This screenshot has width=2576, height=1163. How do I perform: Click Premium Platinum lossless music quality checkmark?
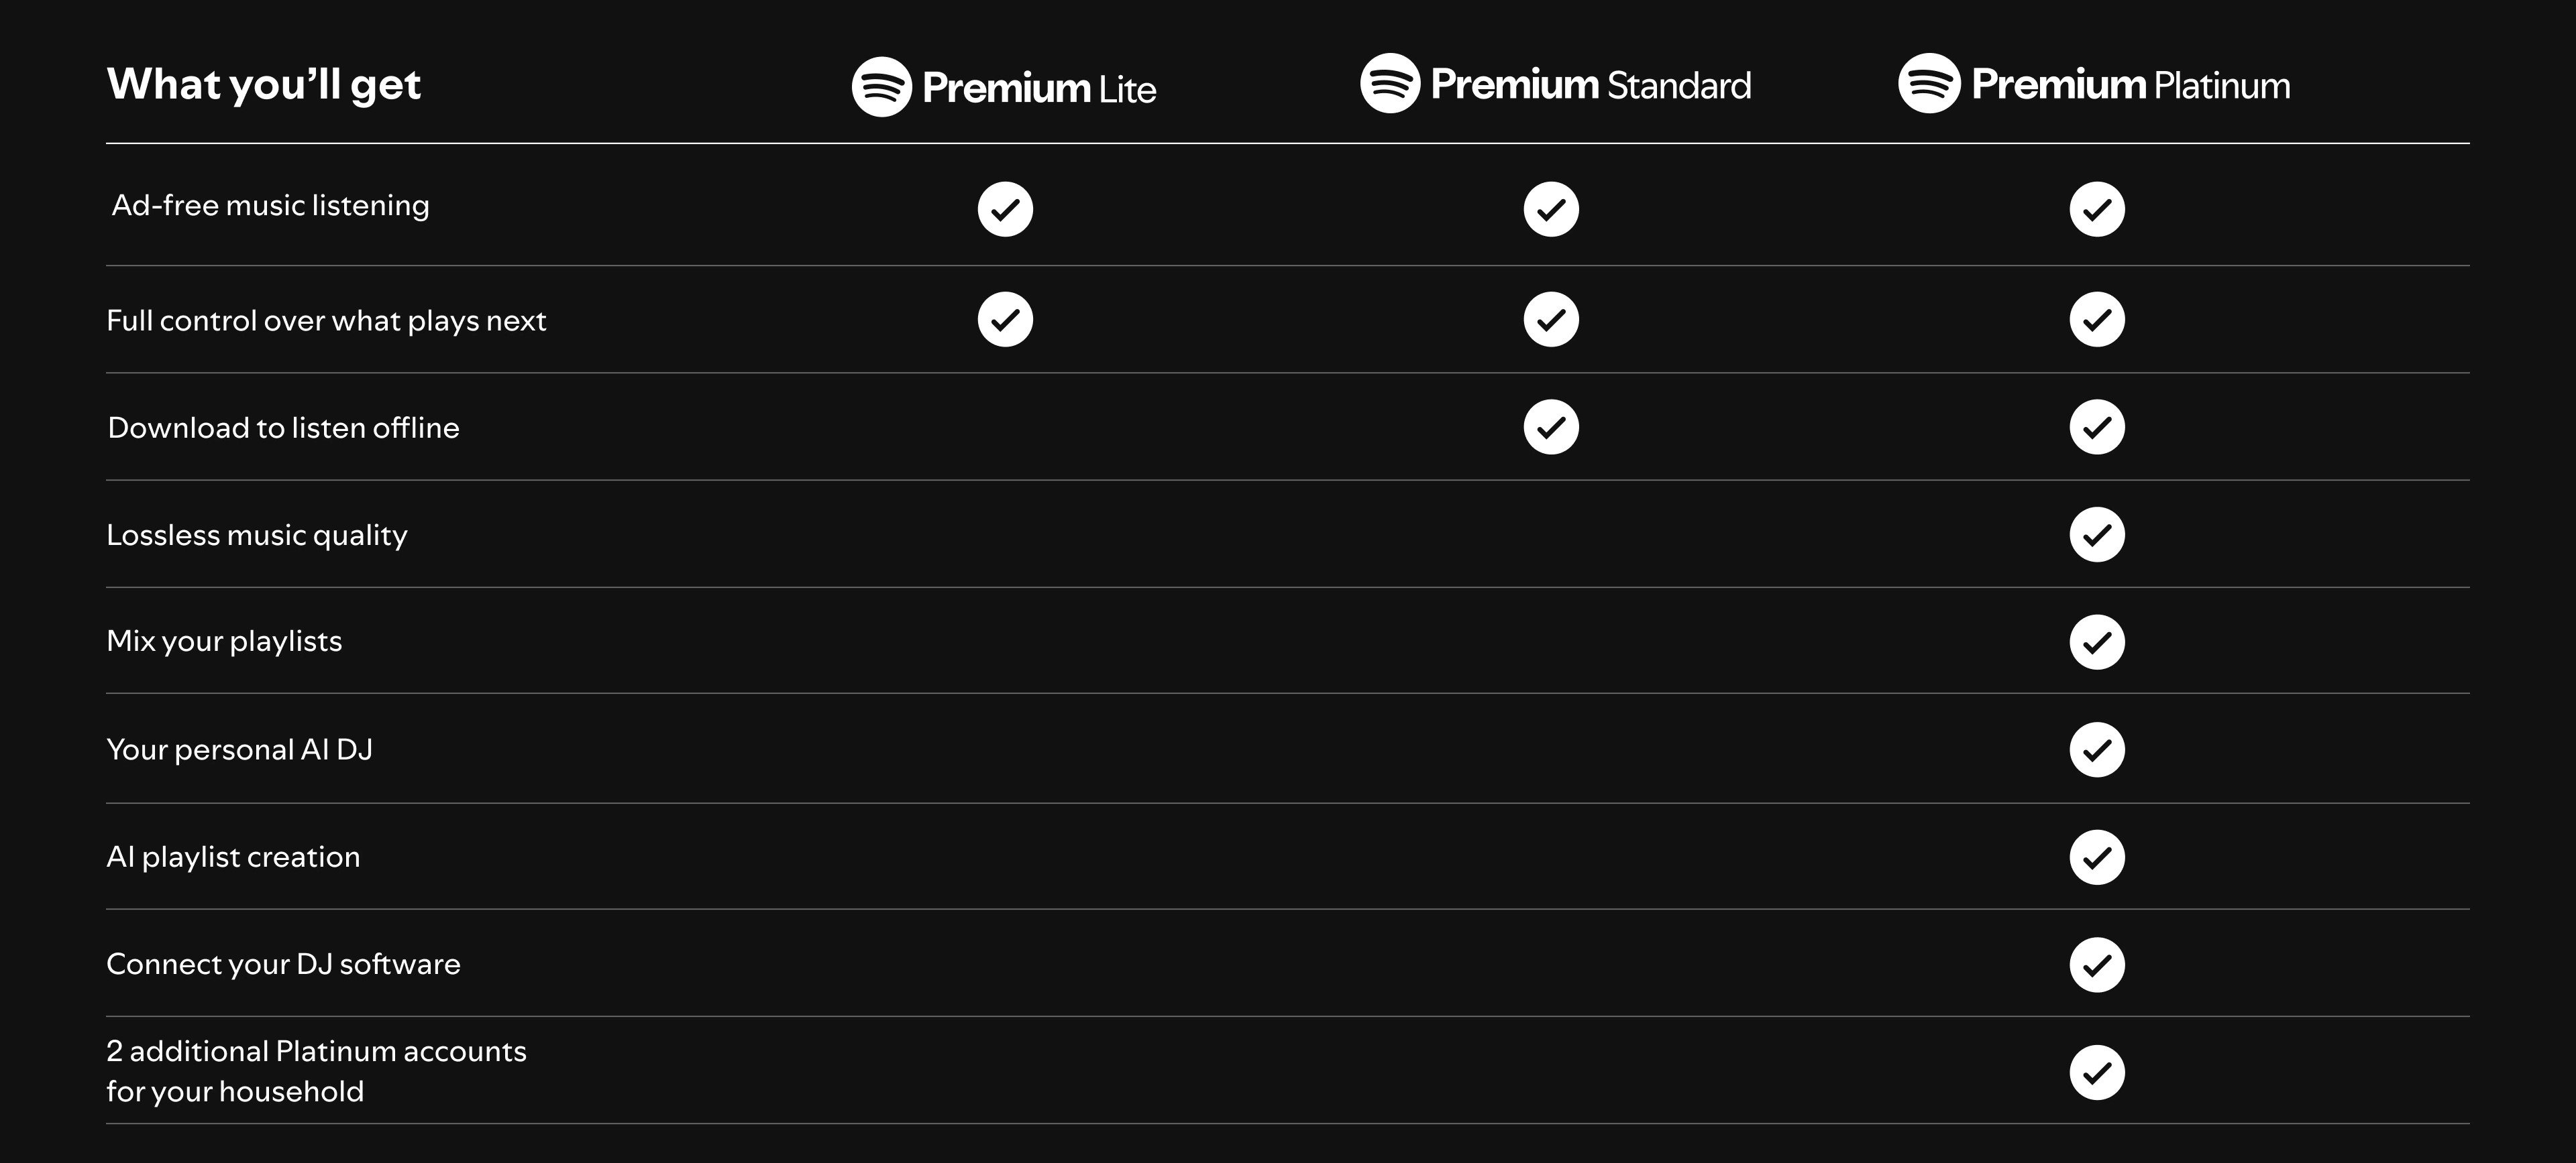(2097, 536)
